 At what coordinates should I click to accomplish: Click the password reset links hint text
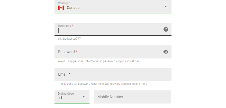click(x=103, y=84)
